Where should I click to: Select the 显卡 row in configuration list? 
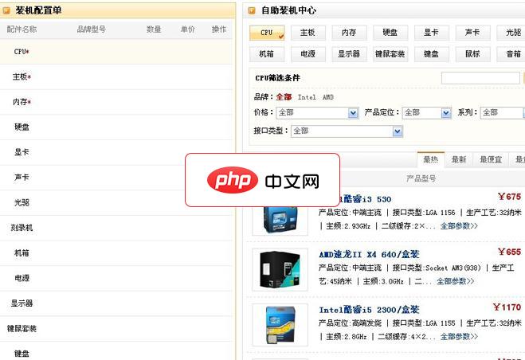[x=116, y=152]
